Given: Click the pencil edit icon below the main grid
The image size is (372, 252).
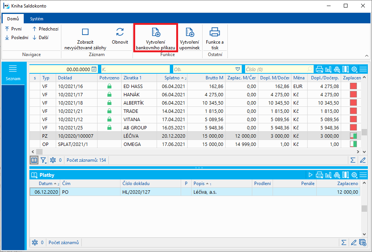Looking at the screenshot, I should (x=363, y=160).
